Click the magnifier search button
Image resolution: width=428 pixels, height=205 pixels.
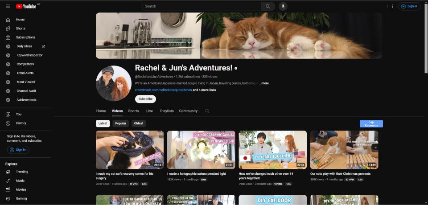[x=268, y=6]
